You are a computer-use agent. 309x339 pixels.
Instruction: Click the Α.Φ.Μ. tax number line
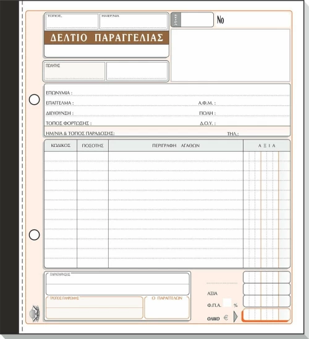pyautogui.click(x=243, y=103)
